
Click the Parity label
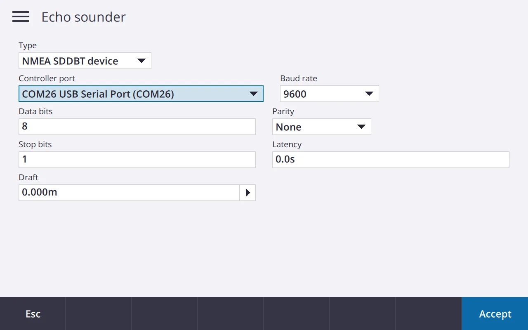coord(283,111)
